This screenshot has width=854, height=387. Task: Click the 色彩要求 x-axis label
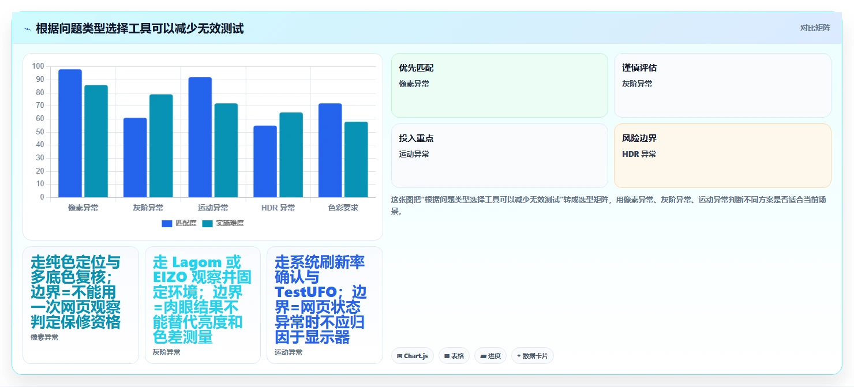pyautogui.click(x=343, y=208)
